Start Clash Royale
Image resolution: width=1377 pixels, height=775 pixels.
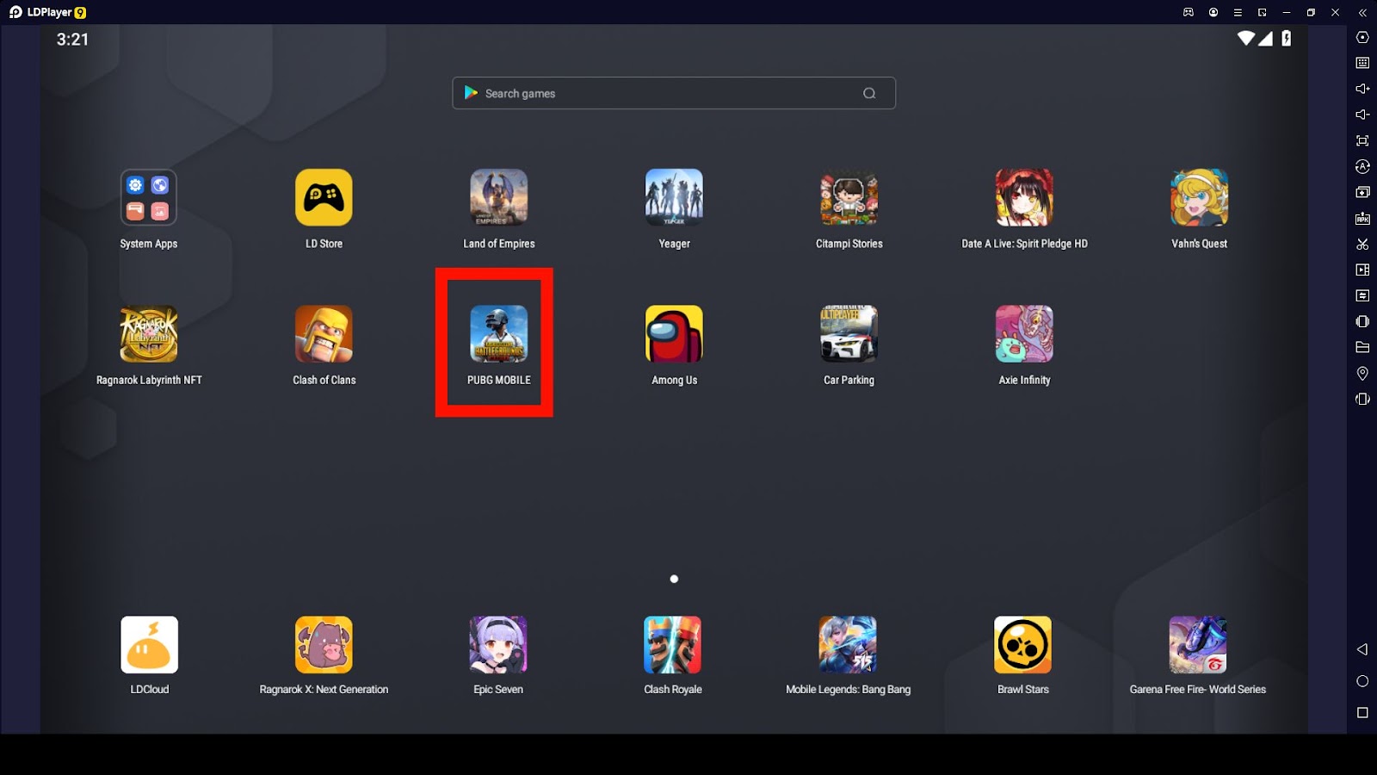pyautogui.click(x=673, y=645)
